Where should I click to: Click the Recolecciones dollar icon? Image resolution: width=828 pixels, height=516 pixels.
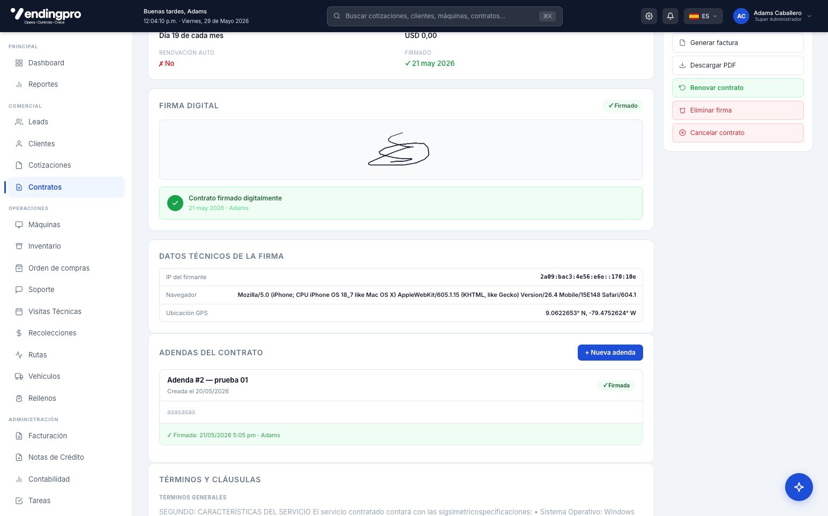click(x=19, y=333)
